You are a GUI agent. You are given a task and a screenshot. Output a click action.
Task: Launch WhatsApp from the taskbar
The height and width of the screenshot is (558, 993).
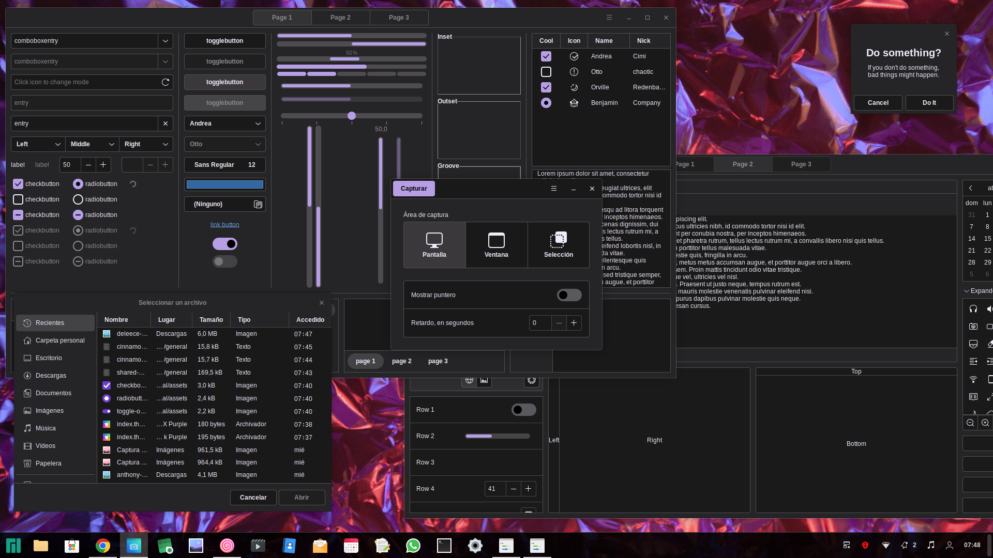tap(413, 546)
